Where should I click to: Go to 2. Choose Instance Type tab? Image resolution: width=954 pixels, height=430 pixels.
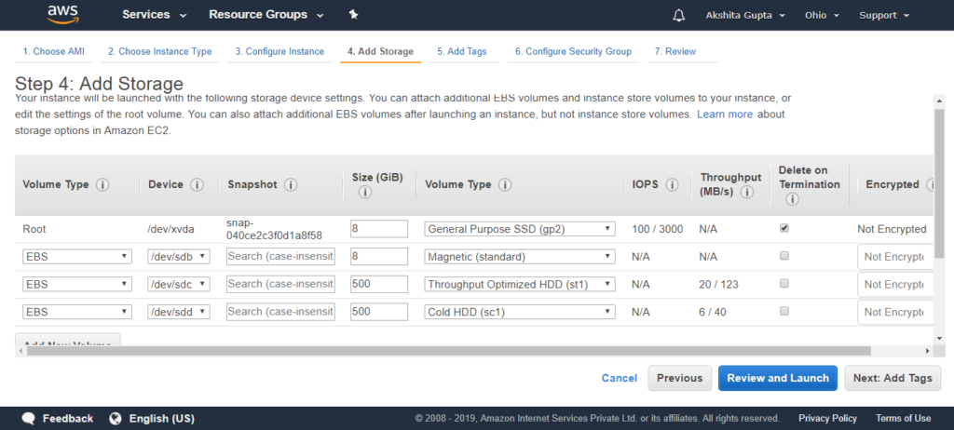click(x=159, y=52)
